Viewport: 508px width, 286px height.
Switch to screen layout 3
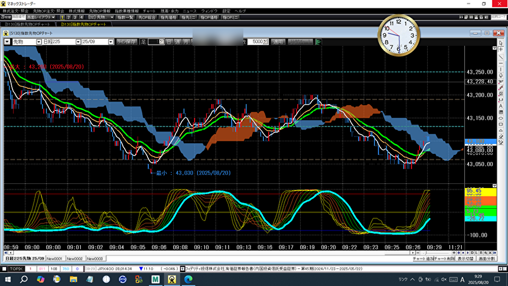75,17
